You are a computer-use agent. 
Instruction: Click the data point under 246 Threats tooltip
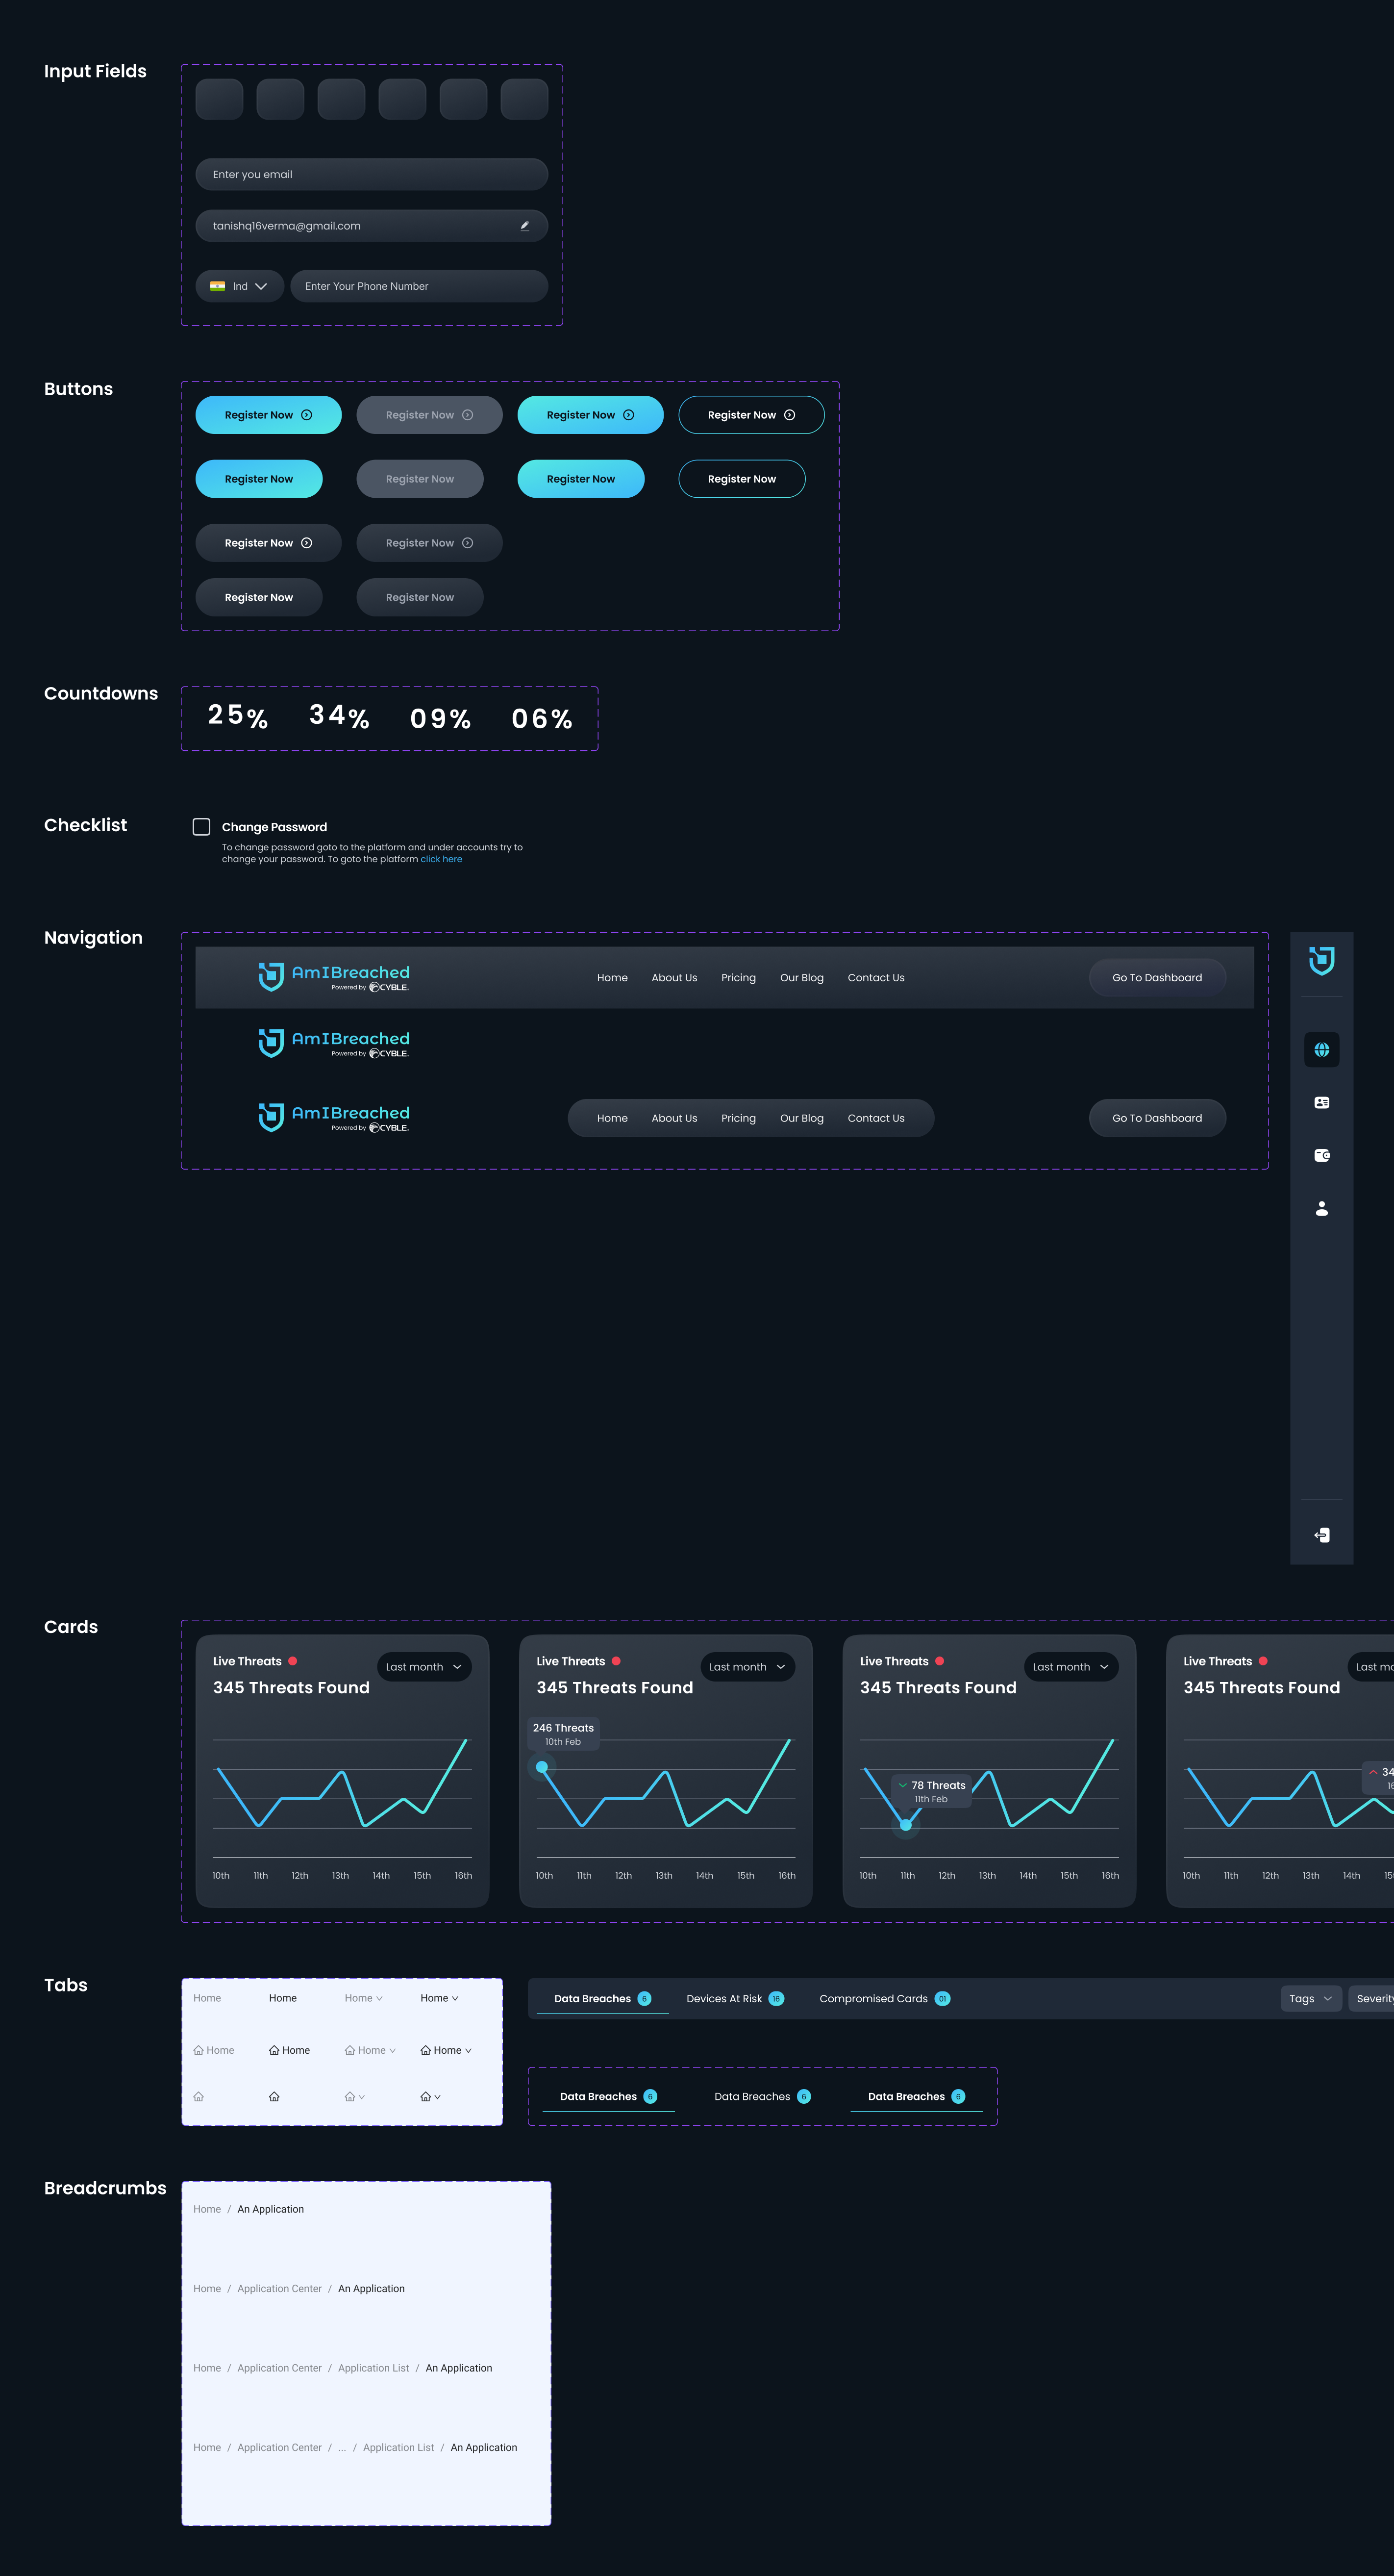542,1767
